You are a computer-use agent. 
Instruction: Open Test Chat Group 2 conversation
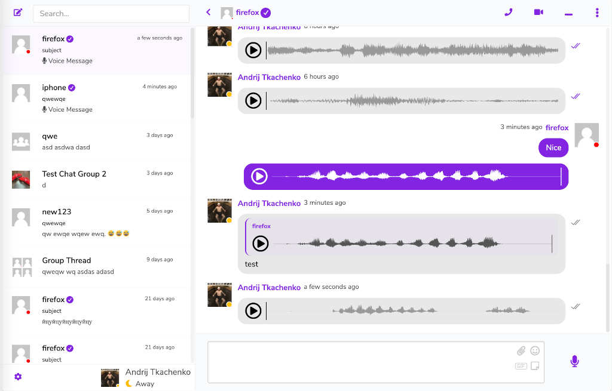point(96,179)
